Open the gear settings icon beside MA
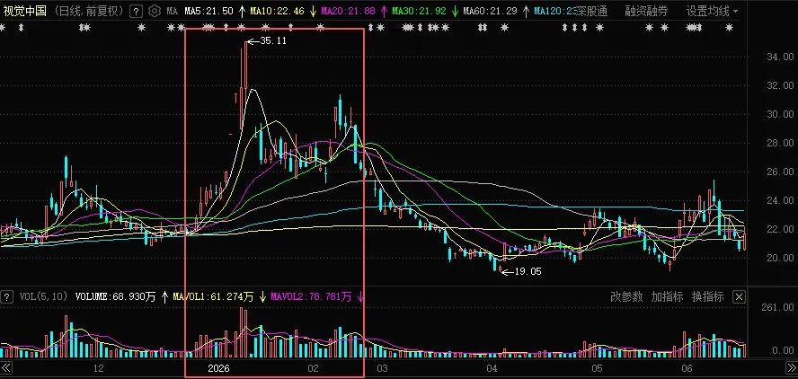The image size is (798, 379). pyautogui.click(x=155, y=11)
